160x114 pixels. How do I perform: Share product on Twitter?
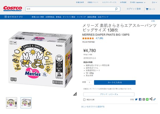click(x=136, y=100)
